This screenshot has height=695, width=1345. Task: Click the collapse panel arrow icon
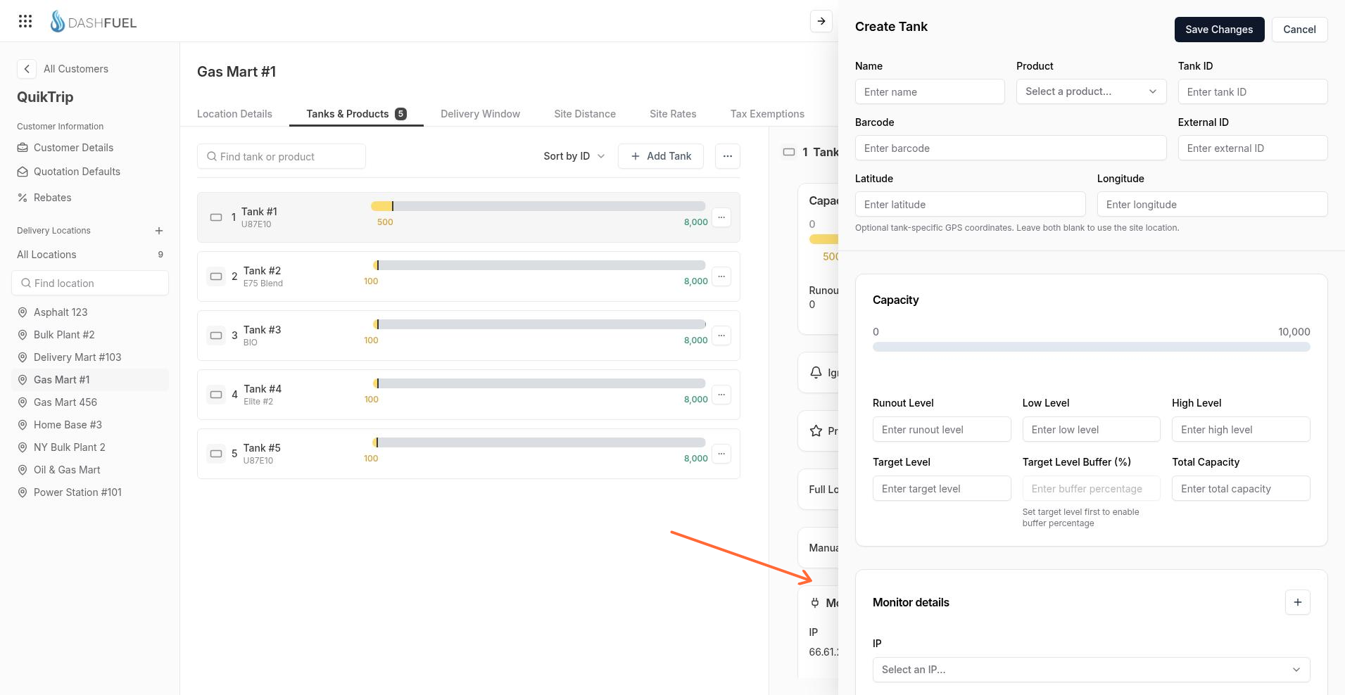pyautogui.click(x=821, y=21)
